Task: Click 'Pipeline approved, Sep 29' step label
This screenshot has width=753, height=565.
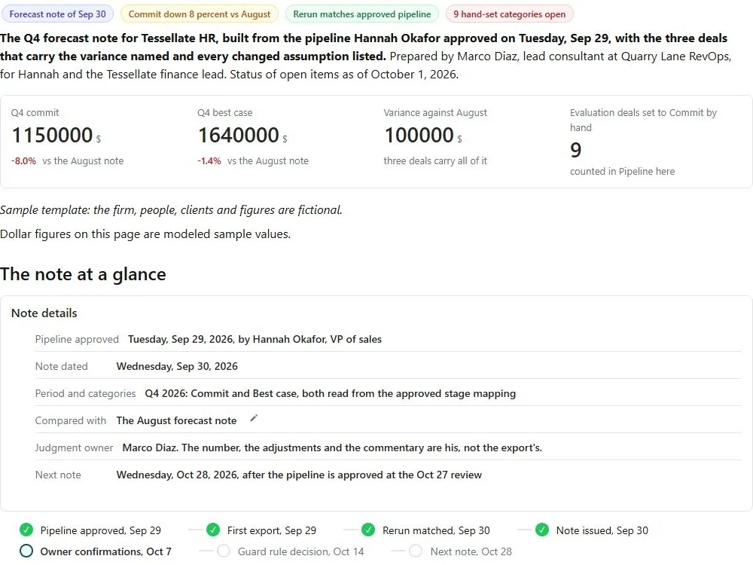Action: 101,530
